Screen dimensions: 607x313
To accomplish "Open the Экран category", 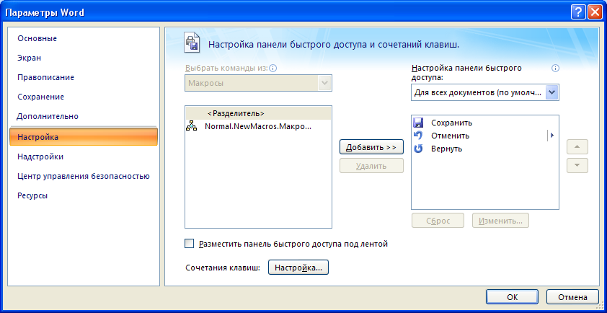I will tap(29, 58).
